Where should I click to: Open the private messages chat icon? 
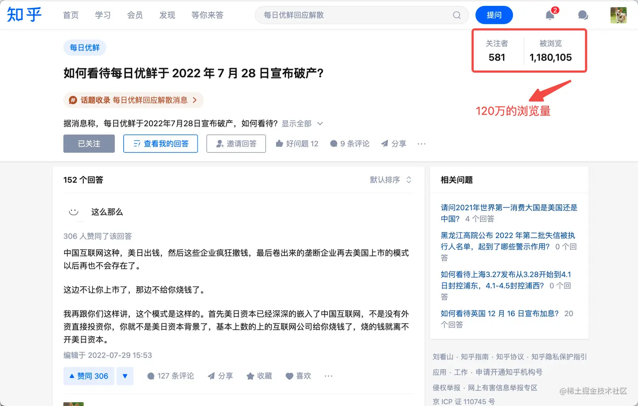583,15
